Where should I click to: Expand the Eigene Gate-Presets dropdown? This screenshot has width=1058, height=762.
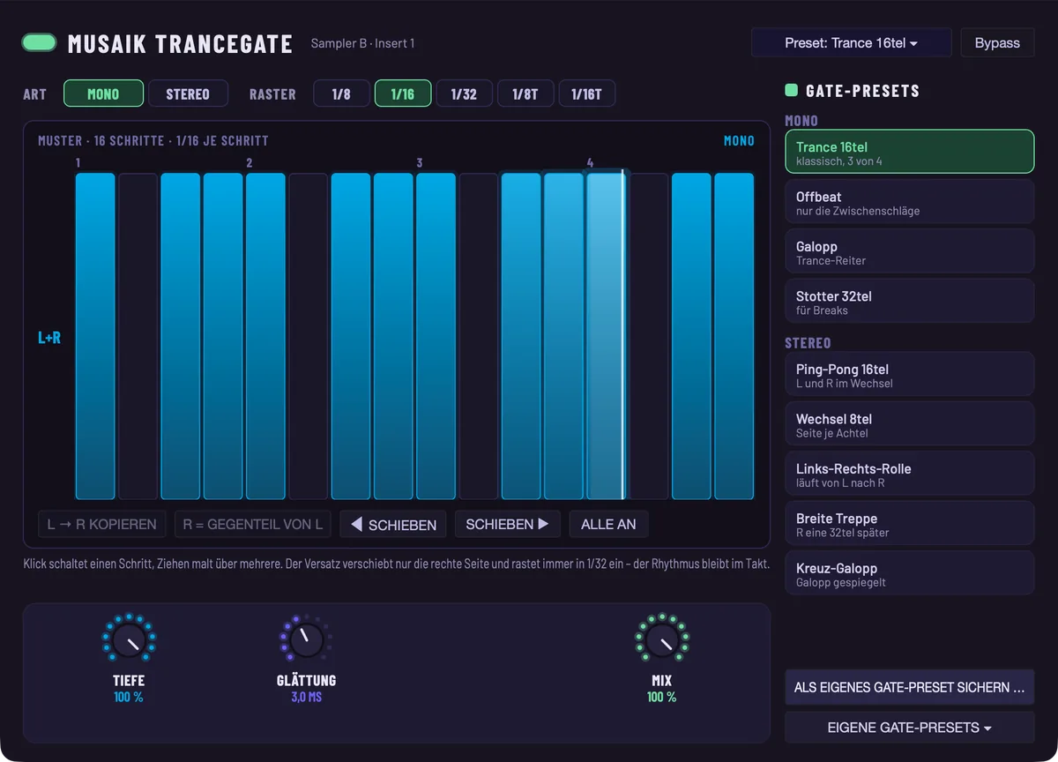click(x=909, y=728)
